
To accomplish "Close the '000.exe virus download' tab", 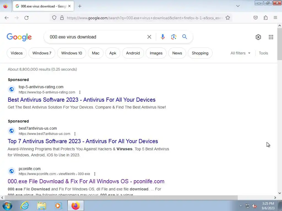I will (x=69, y=6).
